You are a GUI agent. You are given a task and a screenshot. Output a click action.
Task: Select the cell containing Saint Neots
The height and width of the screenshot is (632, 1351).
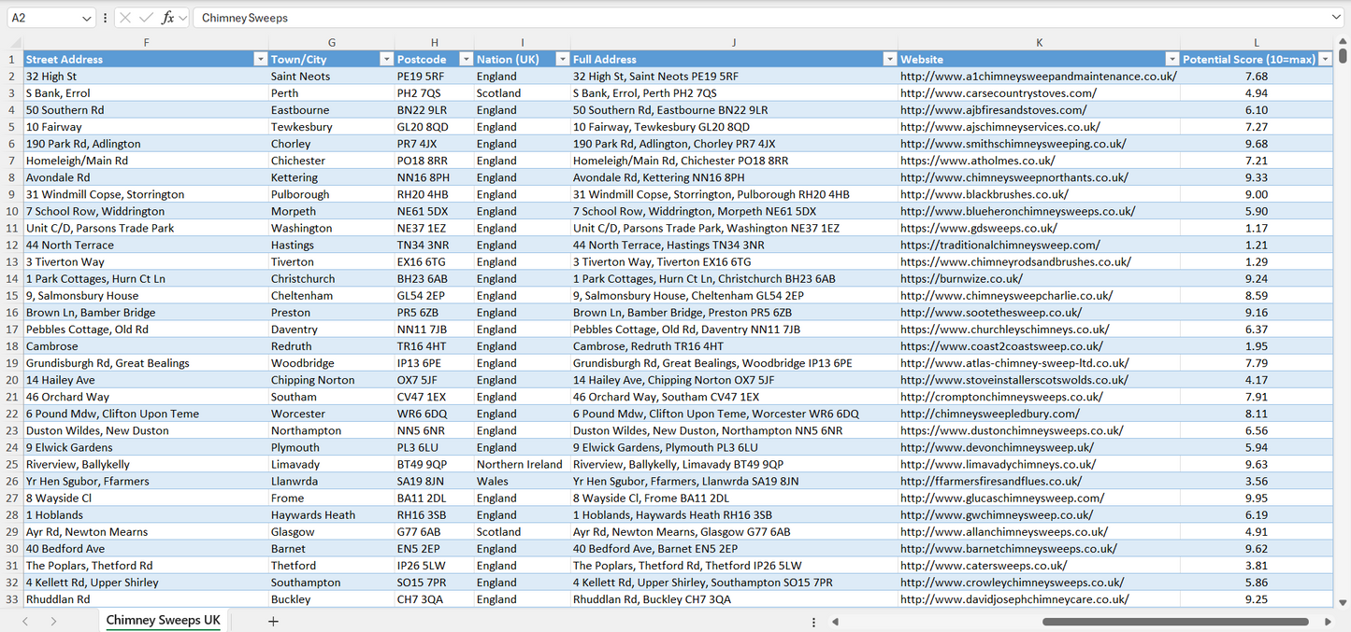[331, 76]
